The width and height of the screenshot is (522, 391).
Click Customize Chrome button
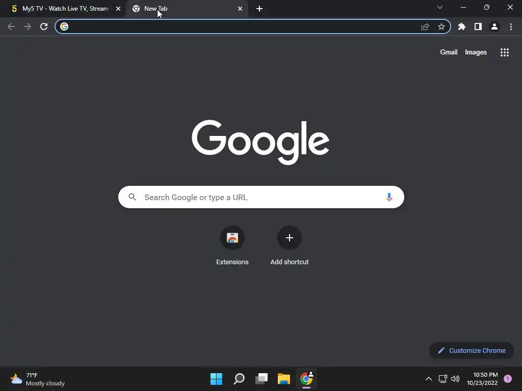point(472,350)
